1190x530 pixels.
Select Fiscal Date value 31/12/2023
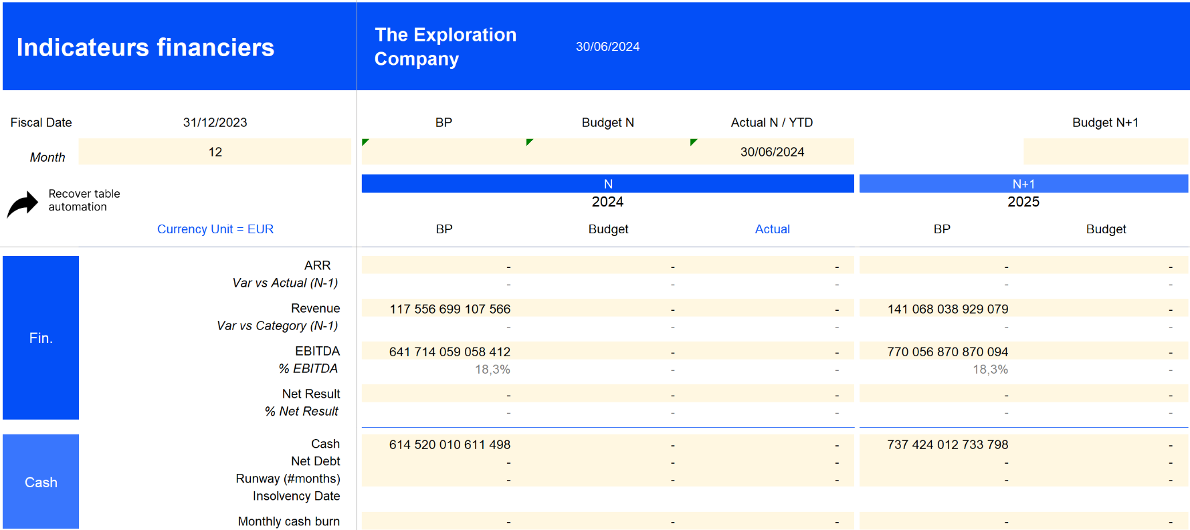pos(215,123)
